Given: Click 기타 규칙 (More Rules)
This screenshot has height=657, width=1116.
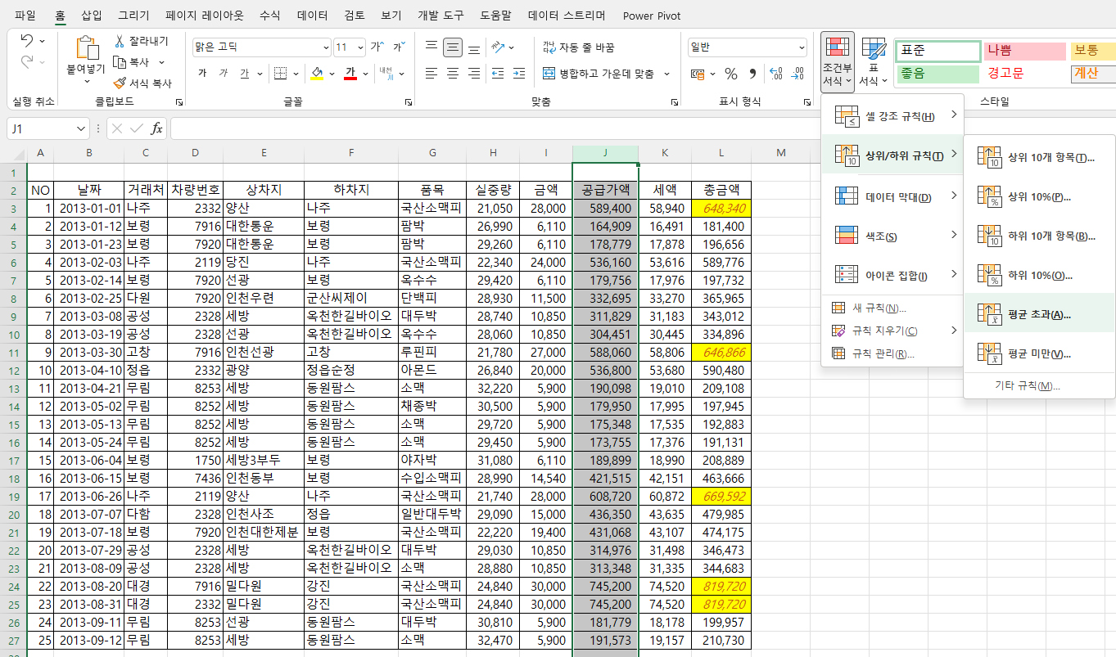Looking at the screenshot, I should [1039, 385].
